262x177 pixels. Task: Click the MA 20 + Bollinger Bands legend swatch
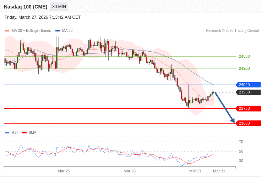(7, 31)
